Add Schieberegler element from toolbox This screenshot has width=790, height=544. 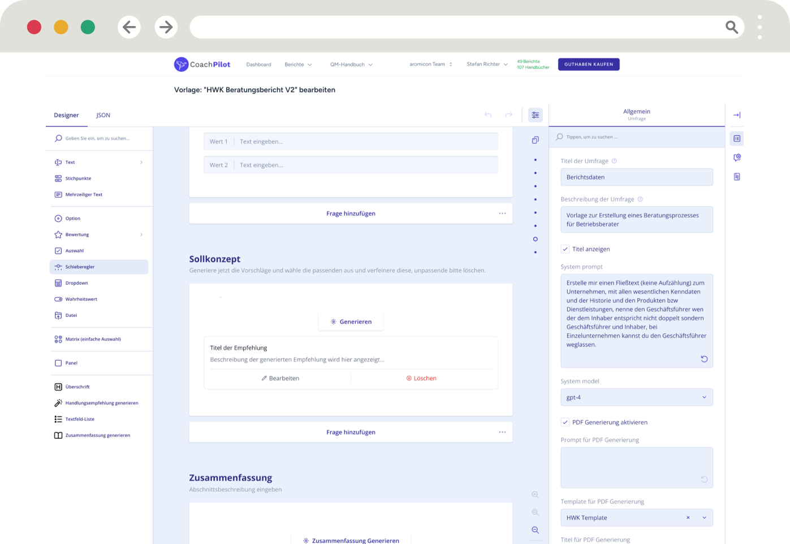click(99, 267)
